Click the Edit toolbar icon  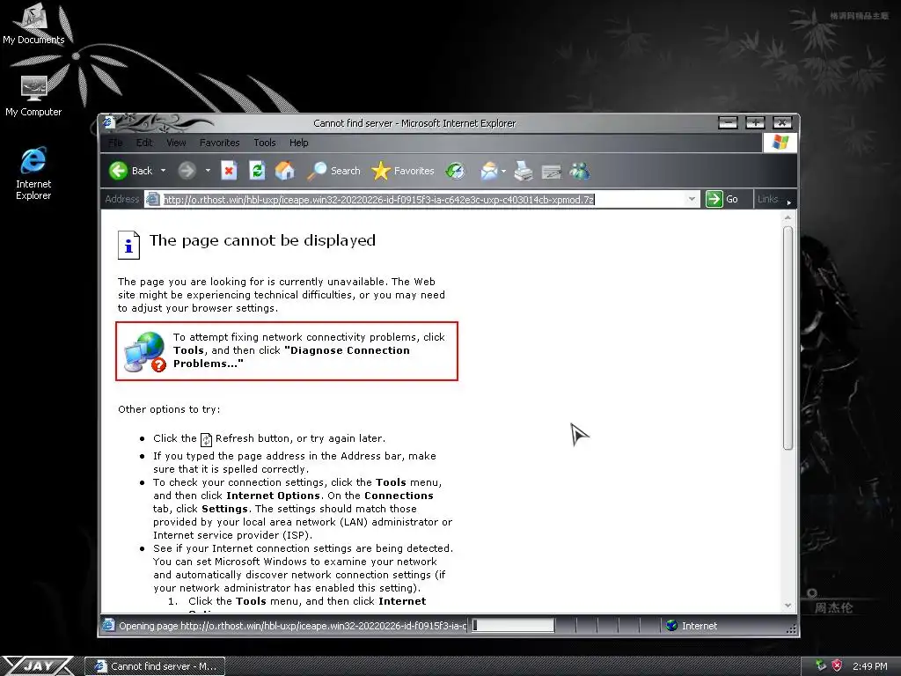click(551, 172)
